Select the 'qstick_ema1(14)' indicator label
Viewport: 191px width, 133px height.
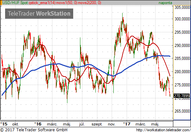42,3
